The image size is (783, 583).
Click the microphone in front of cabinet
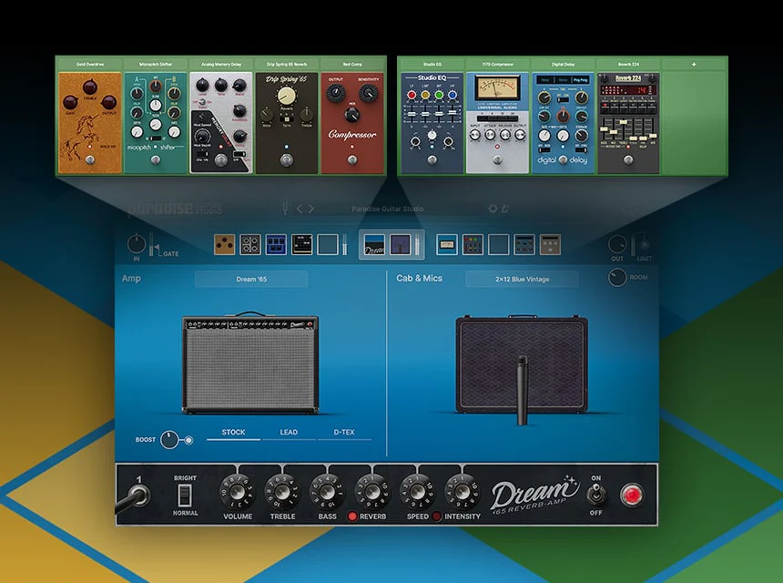pyautogui.click(x=522, y=390)
